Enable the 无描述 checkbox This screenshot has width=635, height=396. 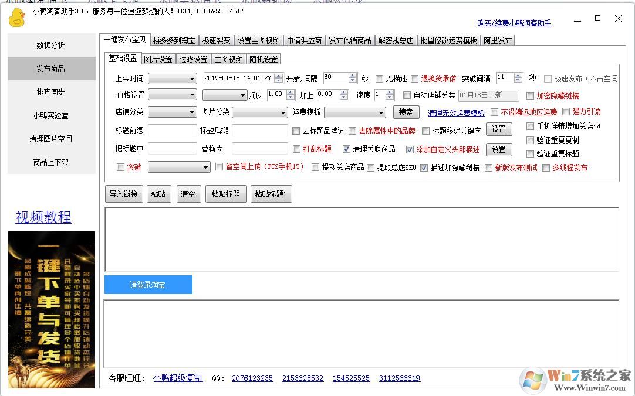[380, 77]
